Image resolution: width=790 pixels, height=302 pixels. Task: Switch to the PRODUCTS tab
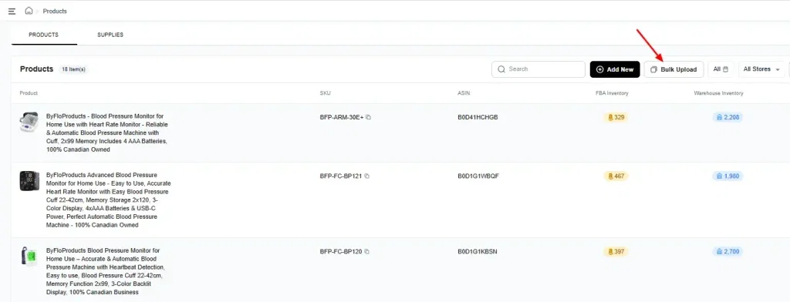click(x=44, y=35)
